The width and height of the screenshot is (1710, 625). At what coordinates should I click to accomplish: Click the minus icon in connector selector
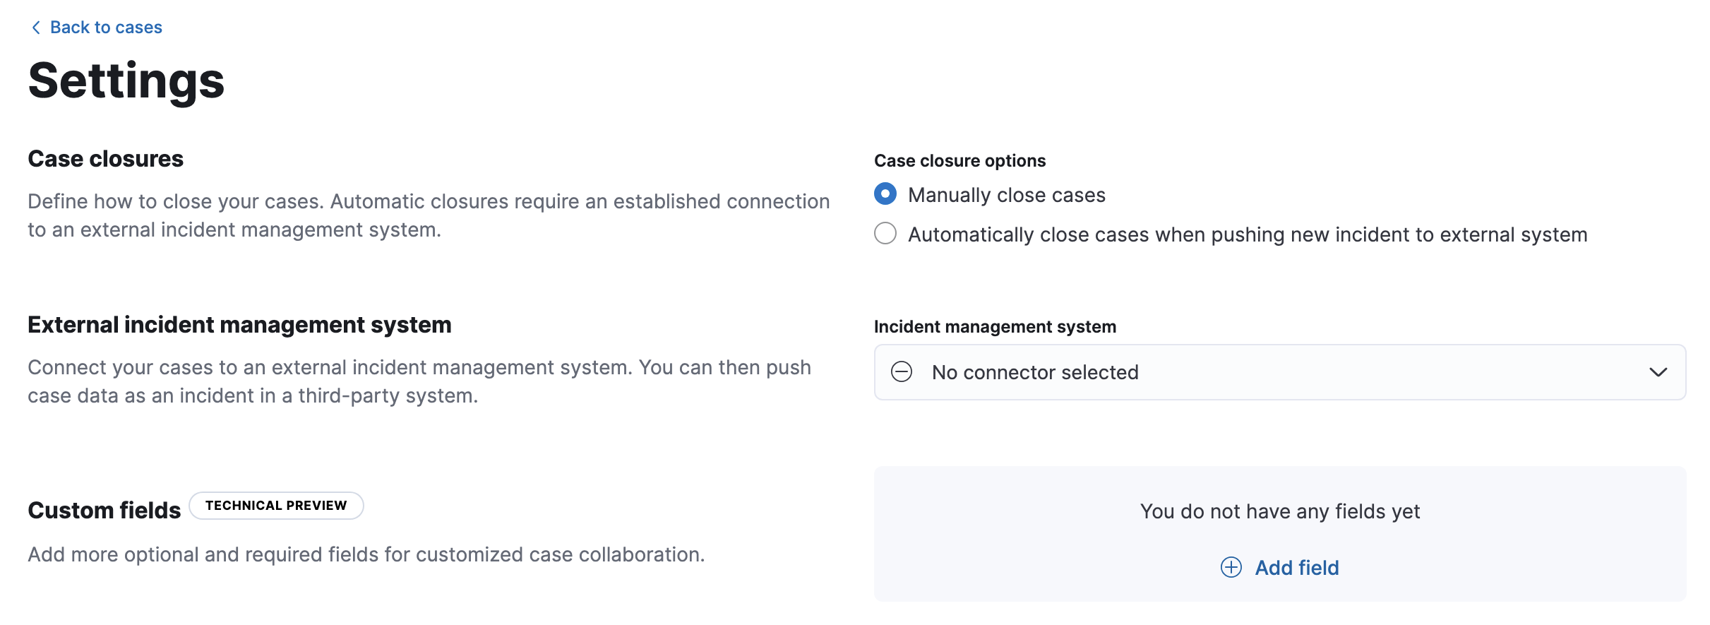click(x=901, y=372)
